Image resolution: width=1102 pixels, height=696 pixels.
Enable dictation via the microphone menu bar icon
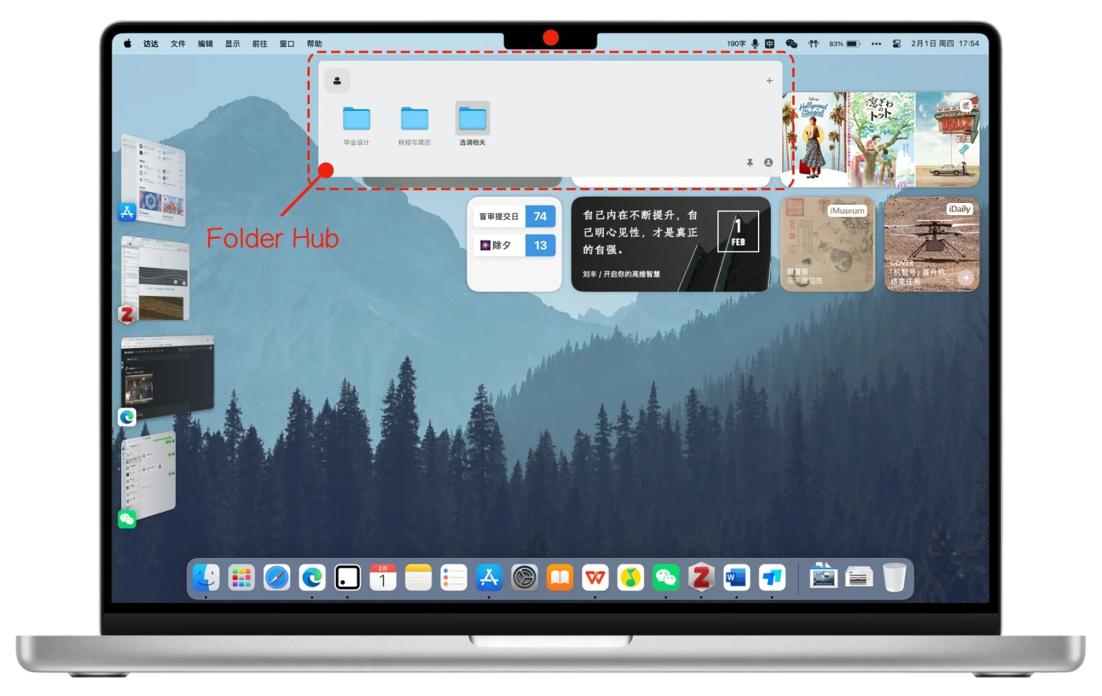click(x=755, y=43)
